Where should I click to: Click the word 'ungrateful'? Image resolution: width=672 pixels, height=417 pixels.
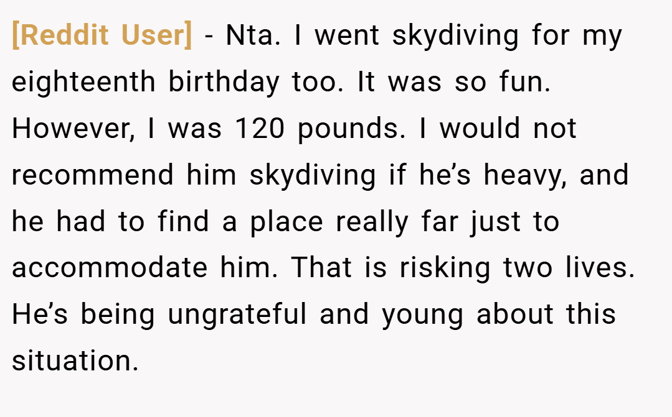point(237,315)
